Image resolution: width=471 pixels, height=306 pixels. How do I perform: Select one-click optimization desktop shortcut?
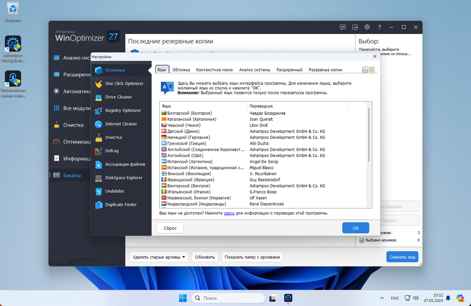click(x=13, y=84)
